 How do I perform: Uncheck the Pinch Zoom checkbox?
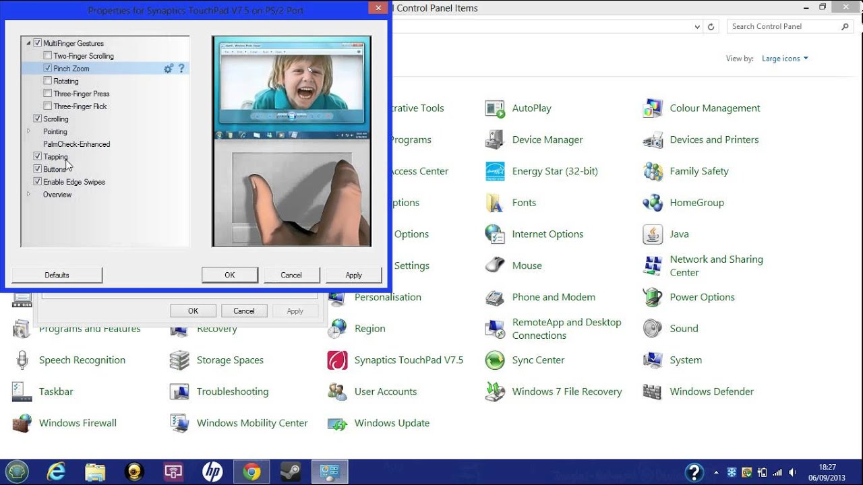(x=48, y=69)
